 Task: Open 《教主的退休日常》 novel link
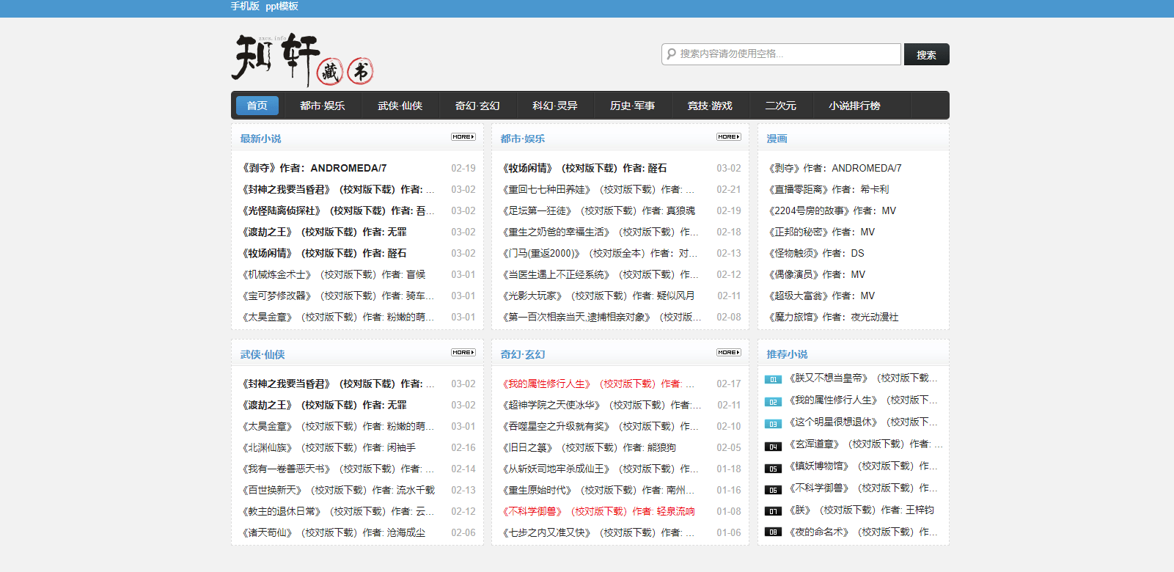(x=338, y=511)
